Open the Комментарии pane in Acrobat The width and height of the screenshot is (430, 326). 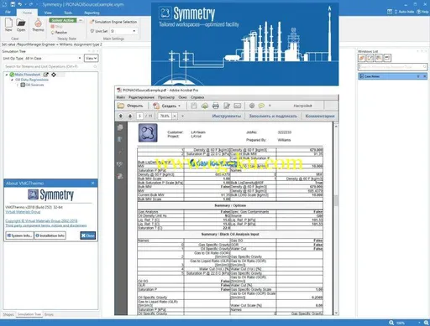click(x=320, y=116)
